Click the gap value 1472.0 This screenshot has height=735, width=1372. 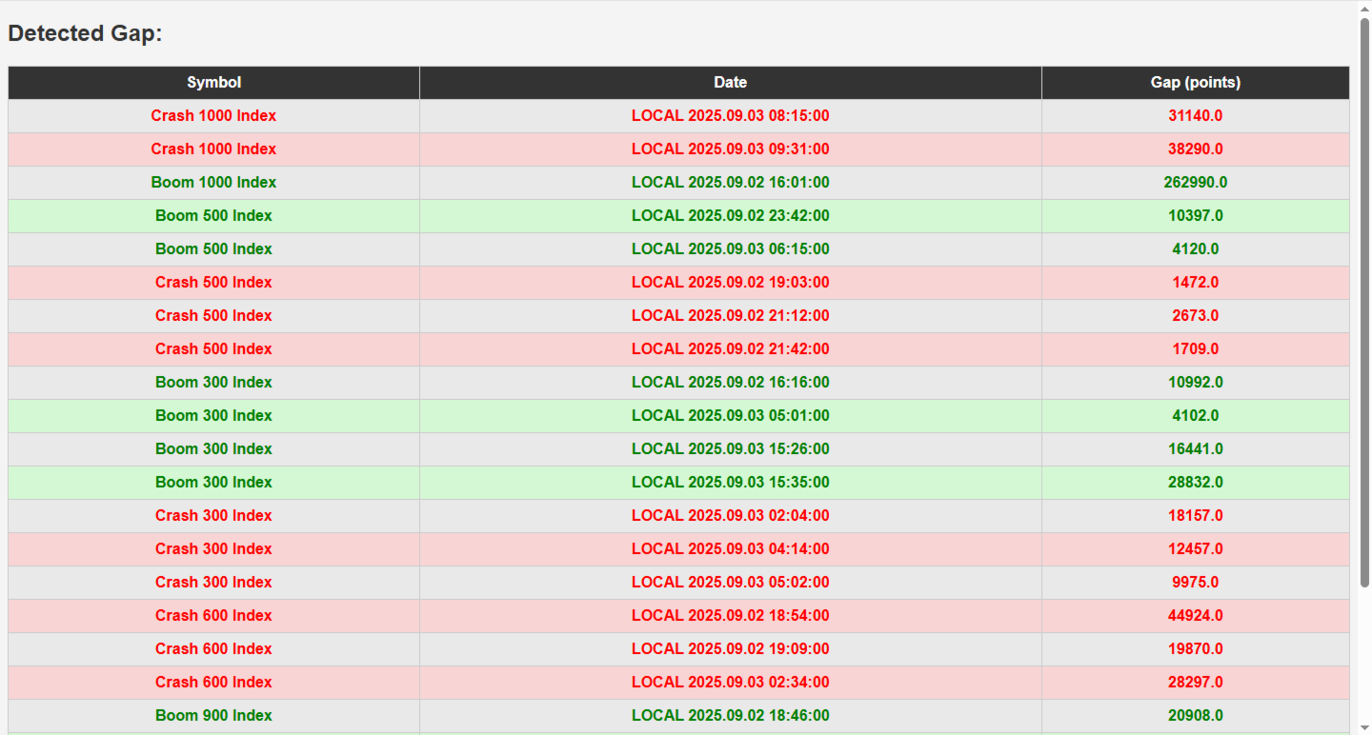[1196, 283]
